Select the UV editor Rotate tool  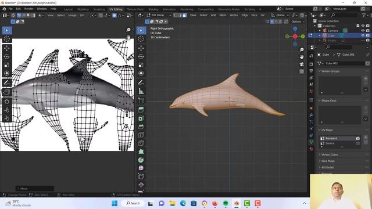[x=7, y=57]
